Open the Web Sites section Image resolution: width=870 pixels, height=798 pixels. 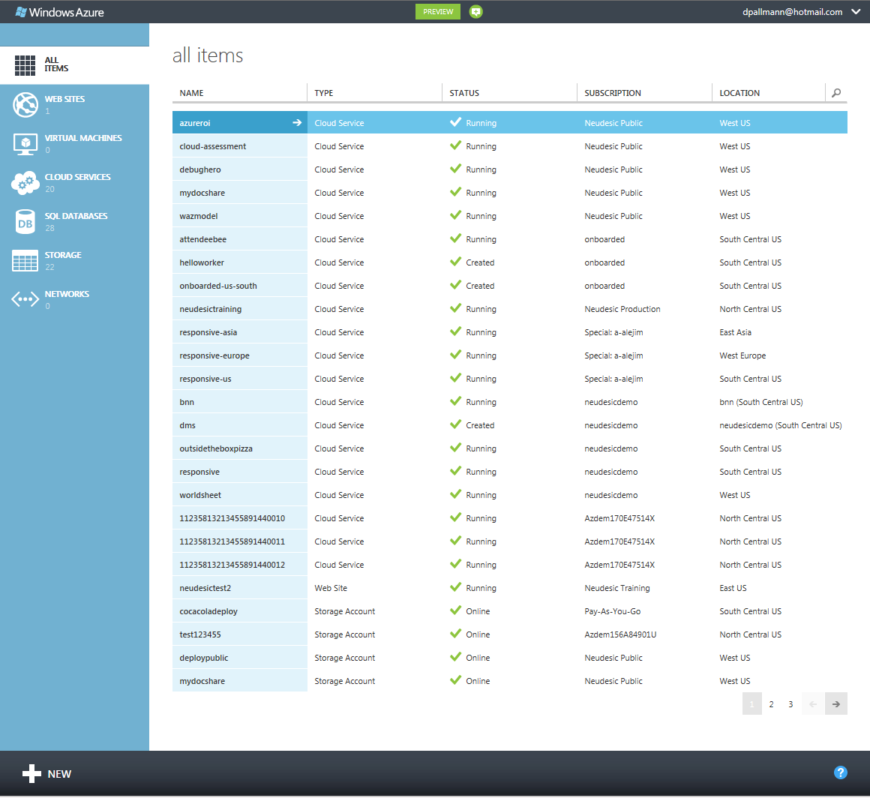pyautogui.click(x=74, y=105)
